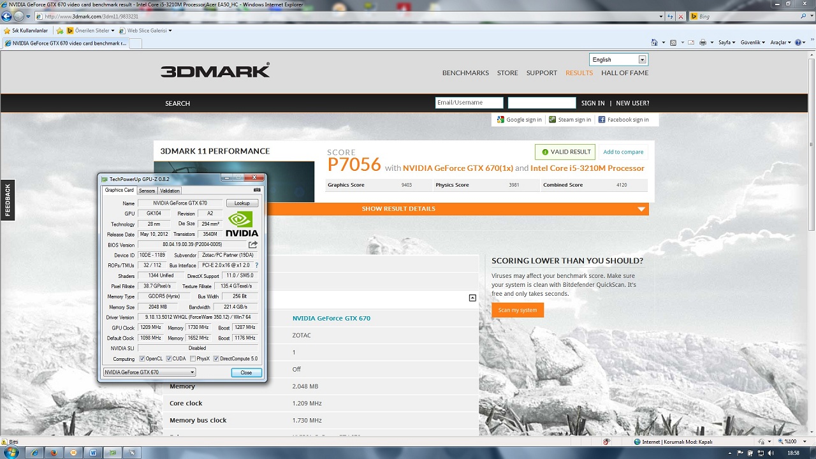This screenshot has height=459, width=816.
Task: Click Google sign in button
Action: click(x=520, y=120)
